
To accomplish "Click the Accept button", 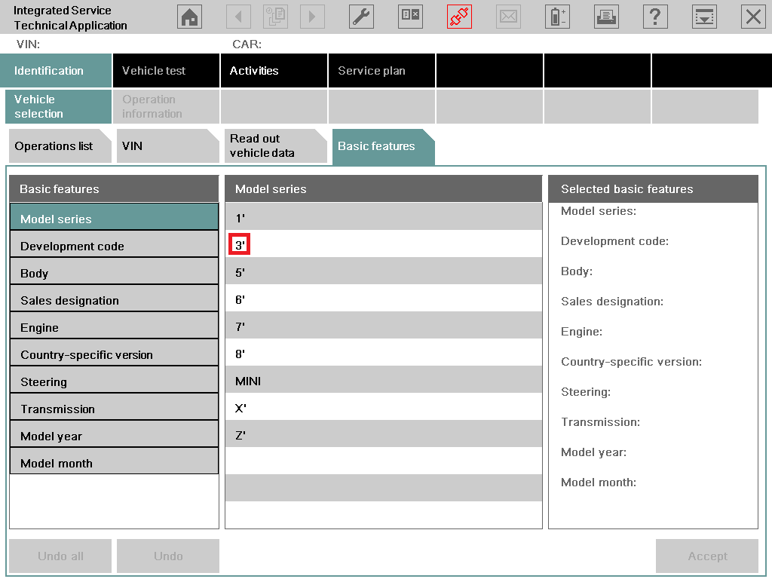I will (x=707, y=556).
